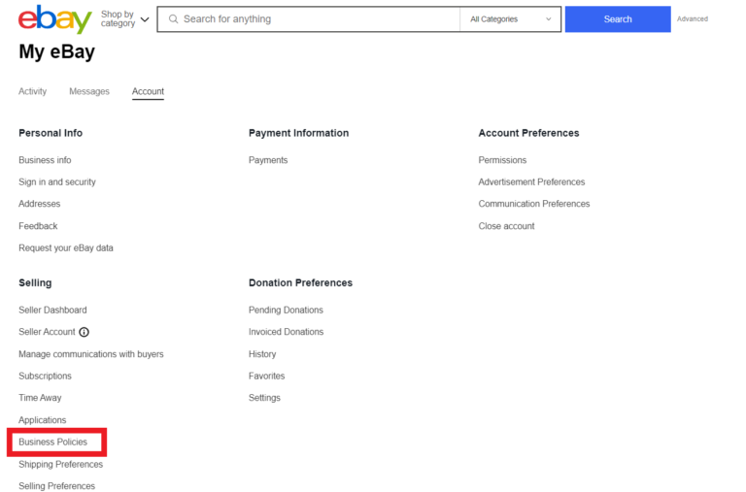Open the Business Policies link
Viewport: 746px width, 492px height.
[x=52, y=443]
